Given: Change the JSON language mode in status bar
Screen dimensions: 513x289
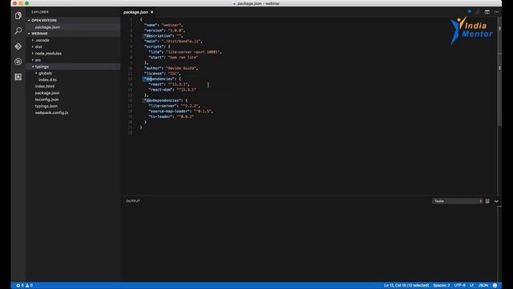Looking at the screenshot, I should click(x=483, y=286).
